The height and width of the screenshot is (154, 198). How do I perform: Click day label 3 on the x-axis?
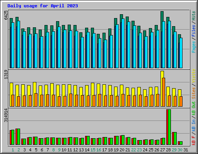point(24,150)
